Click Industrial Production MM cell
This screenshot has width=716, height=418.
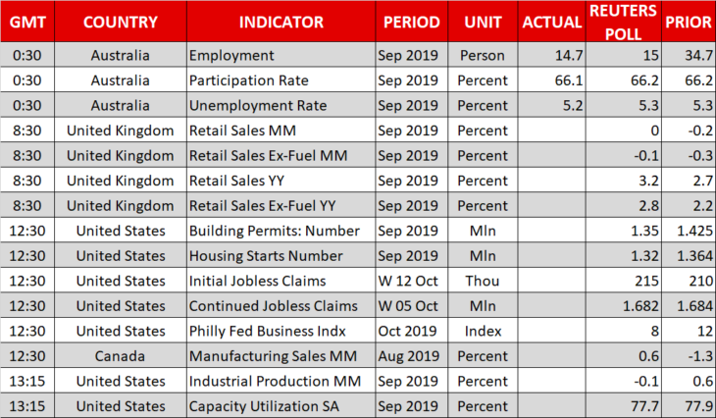[281, 382]
